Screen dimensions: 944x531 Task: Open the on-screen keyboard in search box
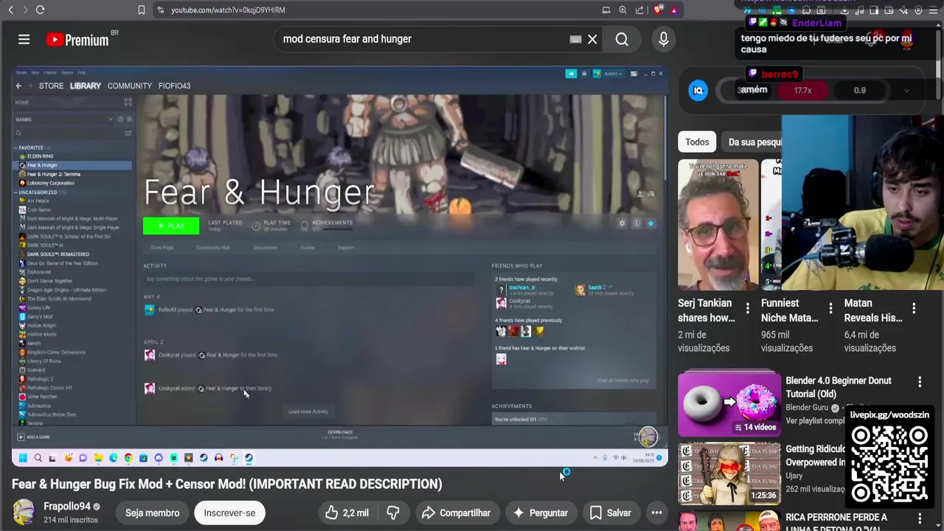click(575, 39)
